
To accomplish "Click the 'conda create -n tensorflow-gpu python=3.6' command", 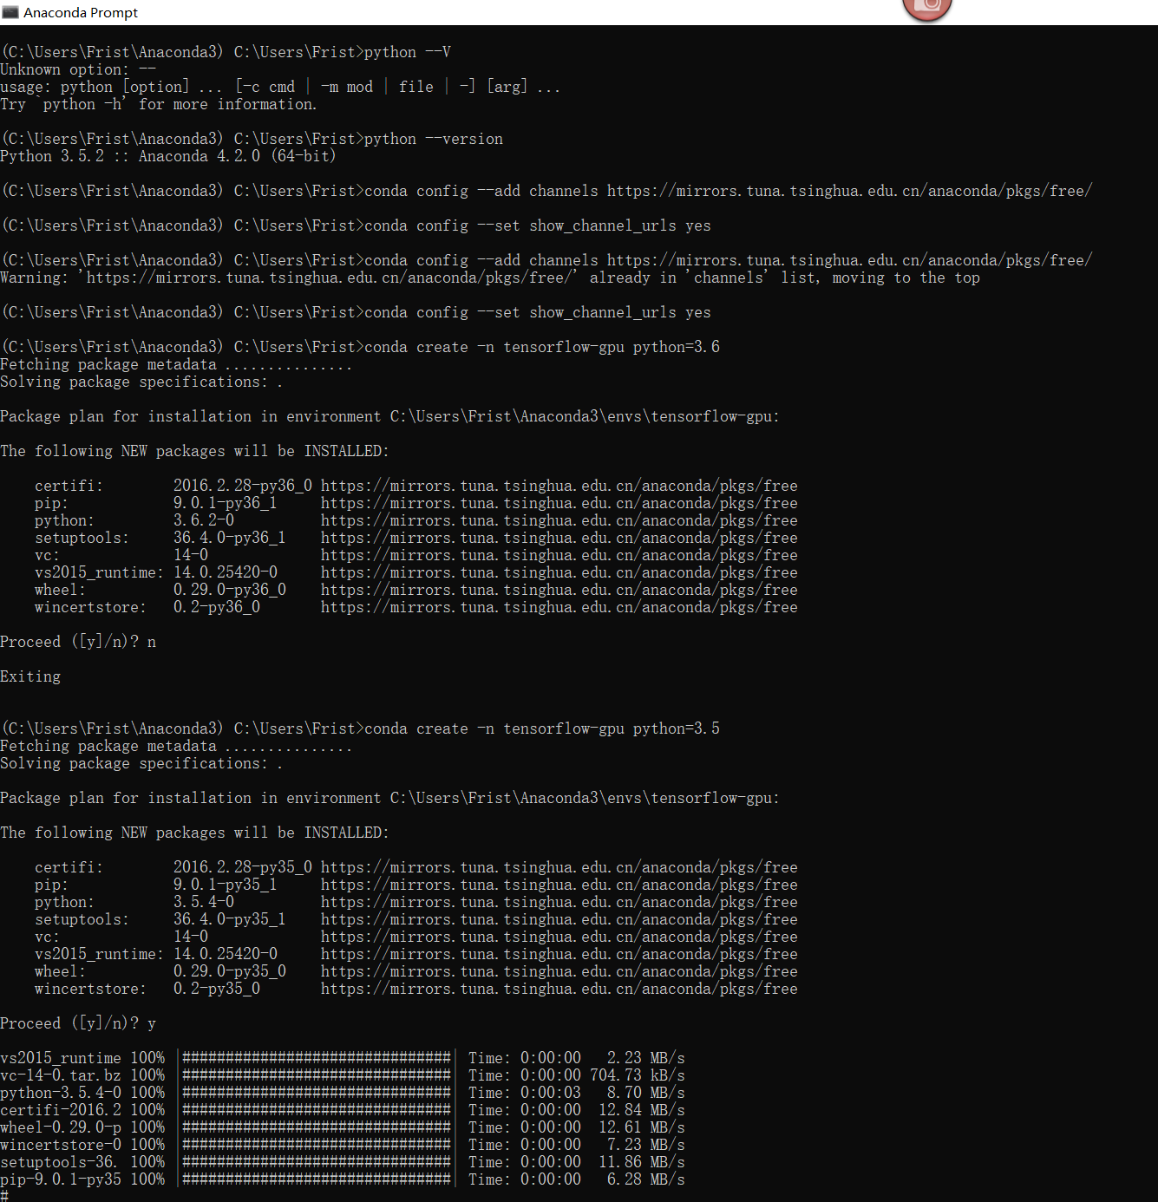I will [x=542, y=347].
